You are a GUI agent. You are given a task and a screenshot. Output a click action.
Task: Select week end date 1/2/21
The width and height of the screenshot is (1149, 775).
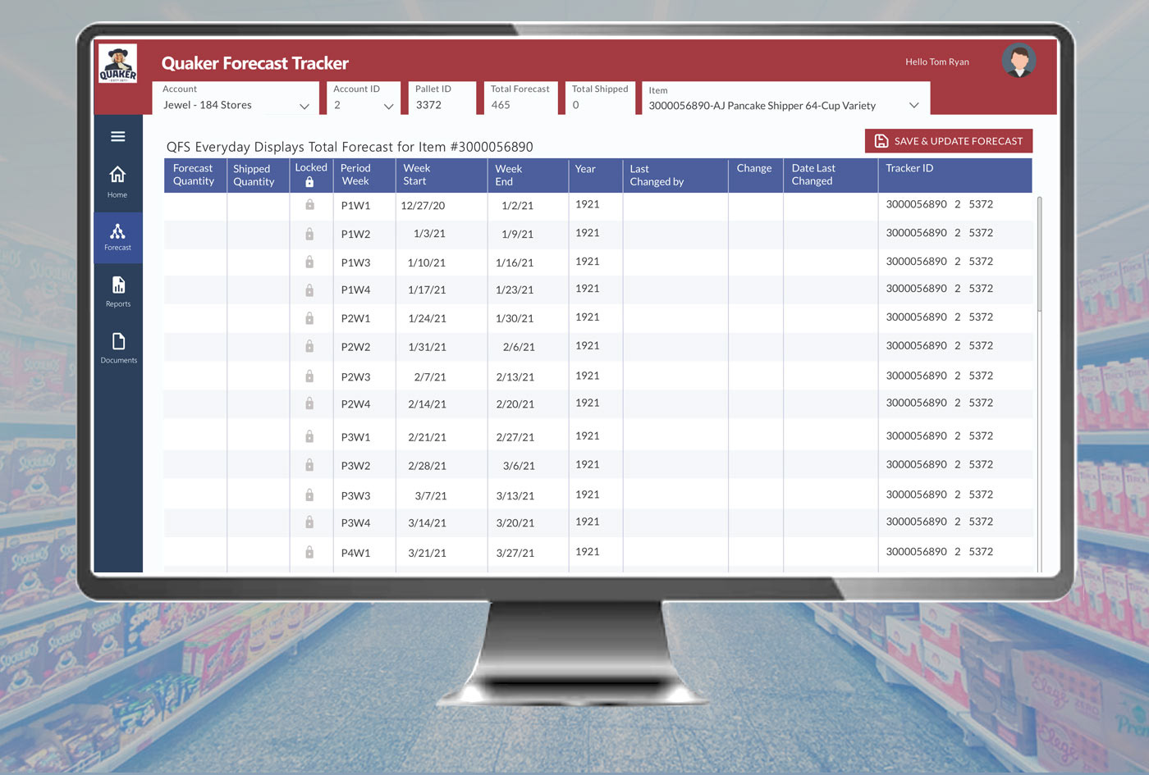517,206
